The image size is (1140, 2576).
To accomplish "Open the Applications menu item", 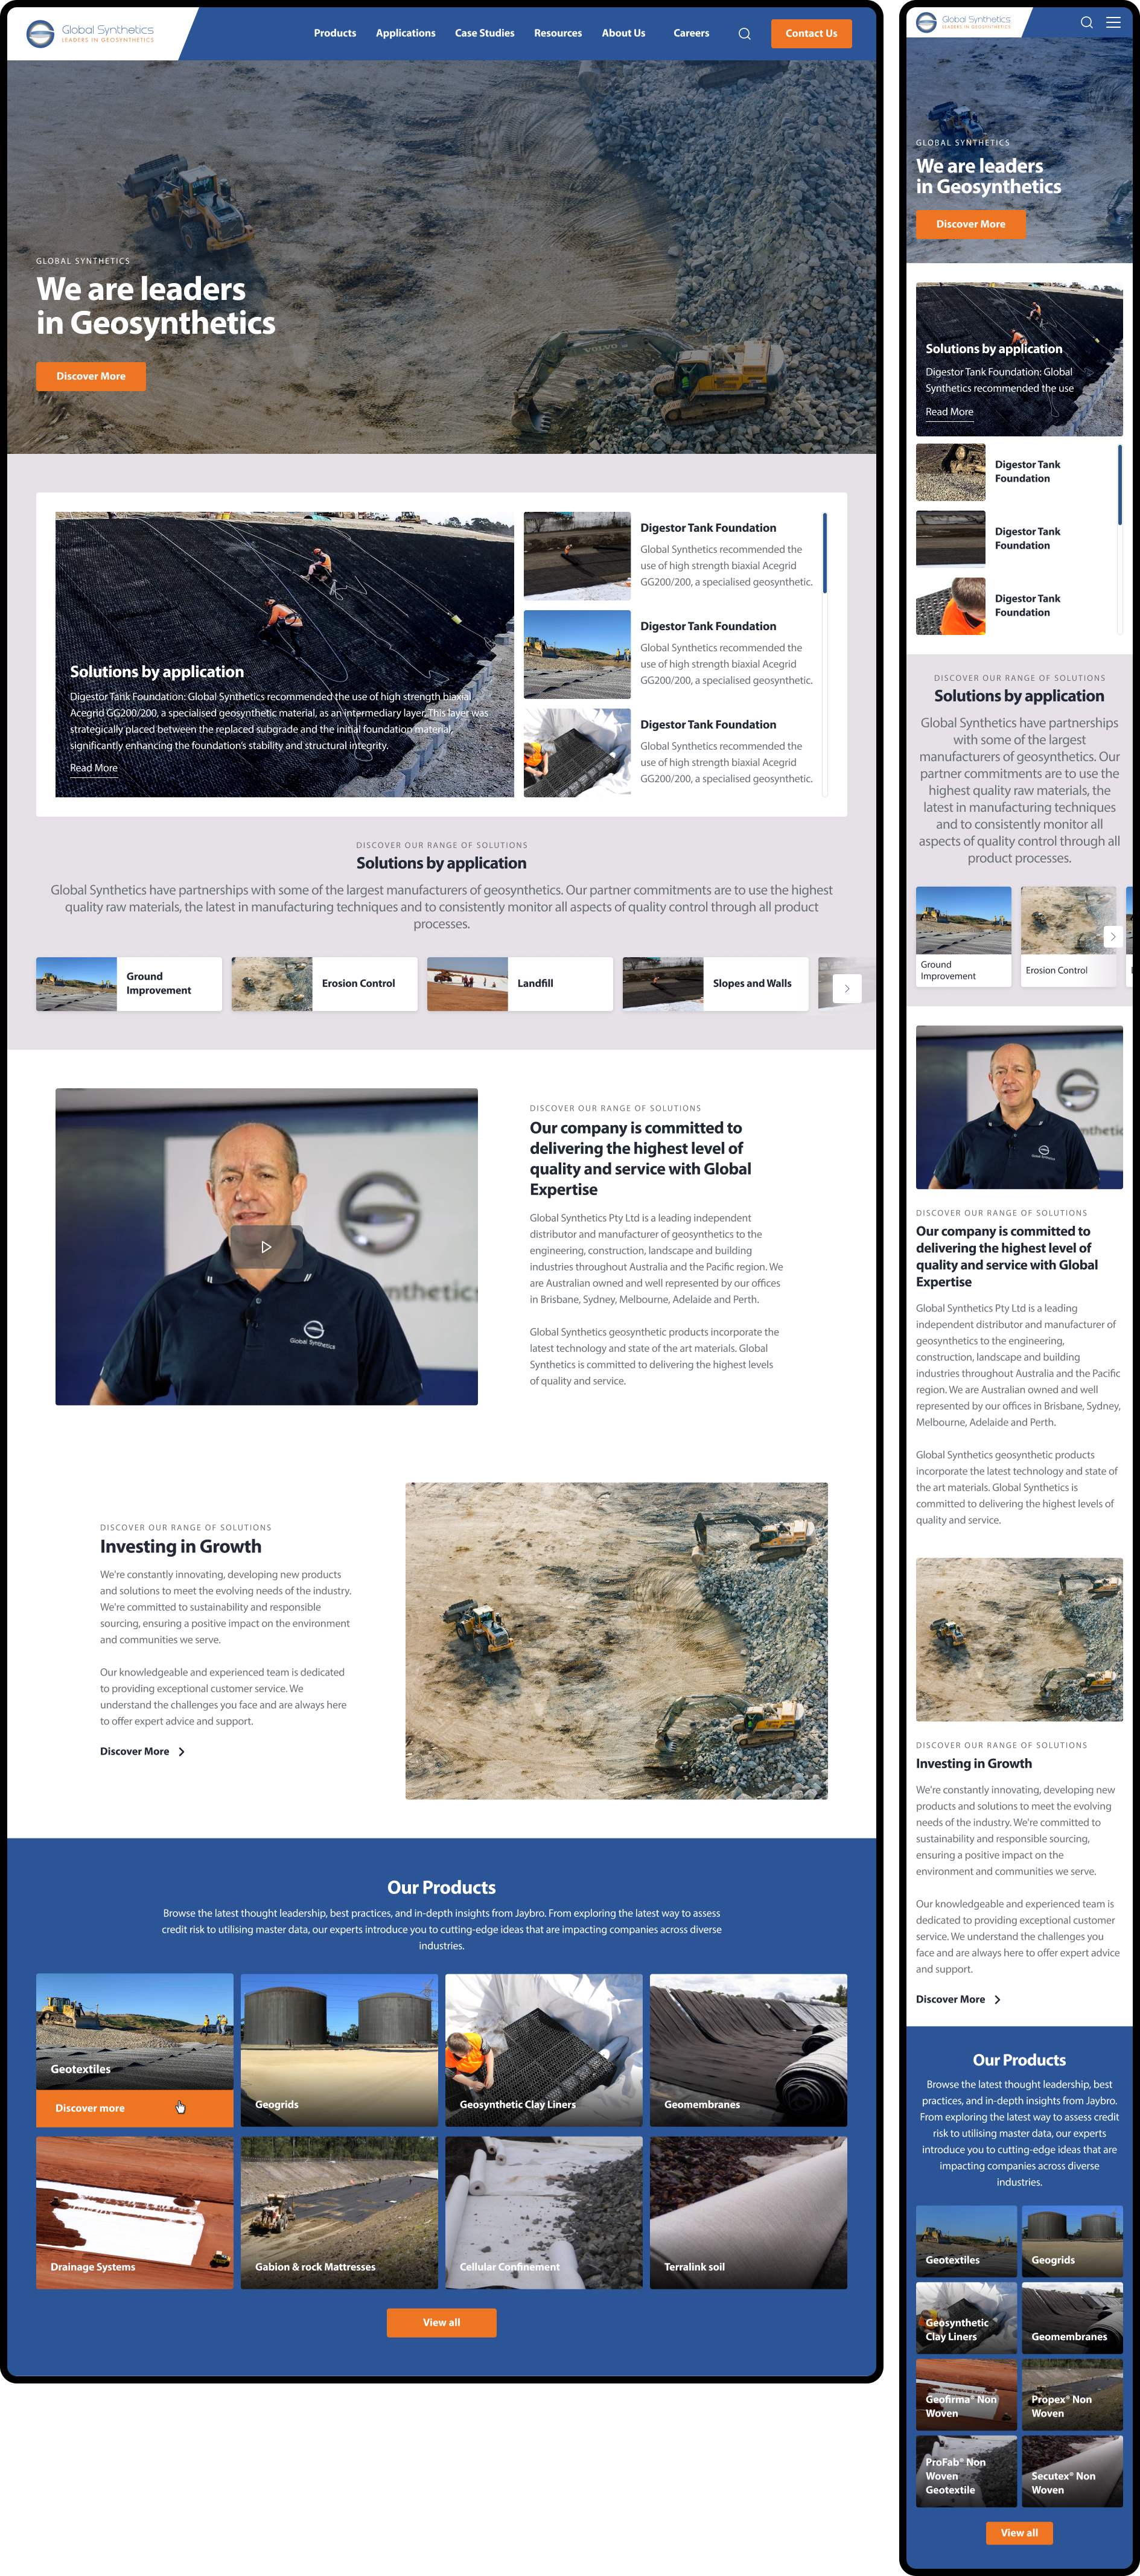I will click(405, 33).
